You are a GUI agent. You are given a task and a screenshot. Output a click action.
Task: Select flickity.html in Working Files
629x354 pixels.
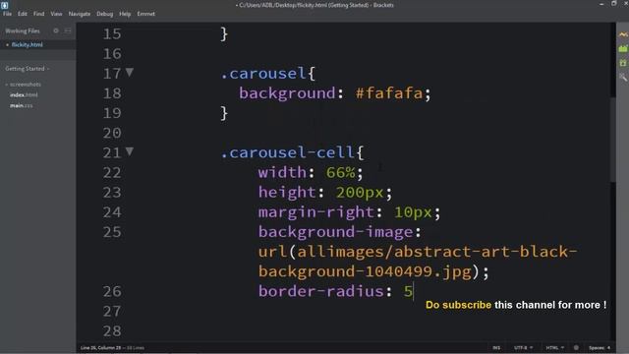click(x=27, y=44)
